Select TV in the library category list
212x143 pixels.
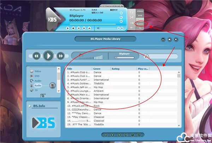pos(36,90)
